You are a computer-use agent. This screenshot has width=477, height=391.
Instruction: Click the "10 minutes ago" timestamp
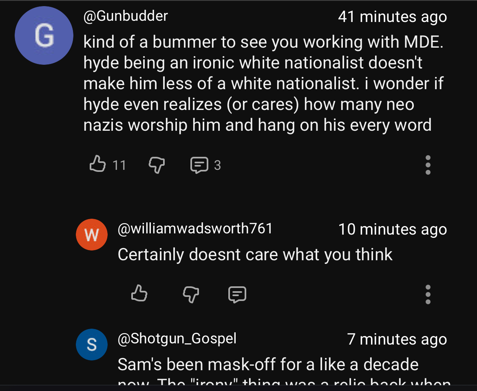[x=392, y=229]
